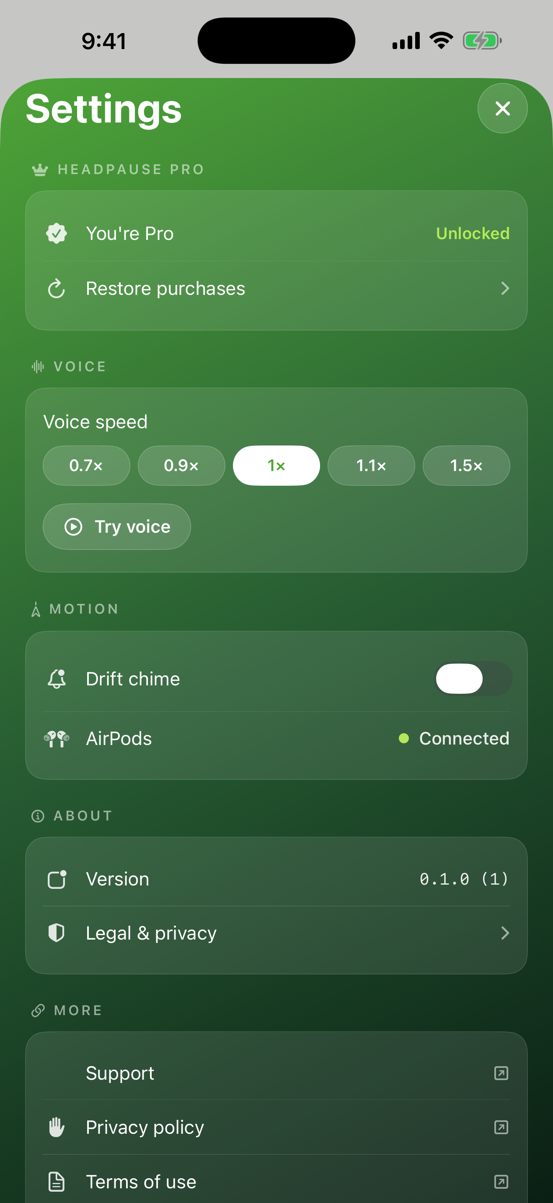The width and height of the screenshot is (553, 1203).
Task: Open Restore purchases chevron
Action: point(504,289)
